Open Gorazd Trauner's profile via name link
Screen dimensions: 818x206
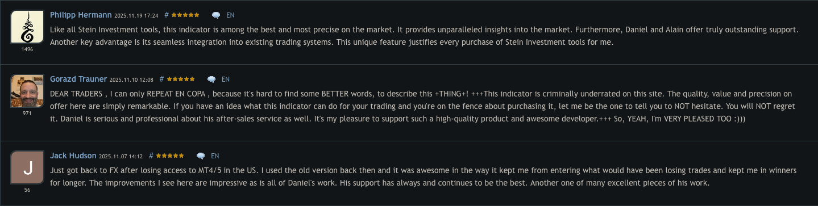click(x=78, y=79)
